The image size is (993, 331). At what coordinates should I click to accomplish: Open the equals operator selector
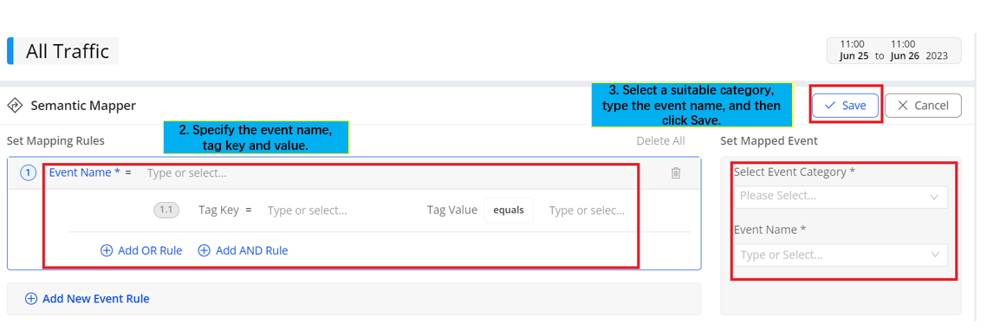[509, 210]
